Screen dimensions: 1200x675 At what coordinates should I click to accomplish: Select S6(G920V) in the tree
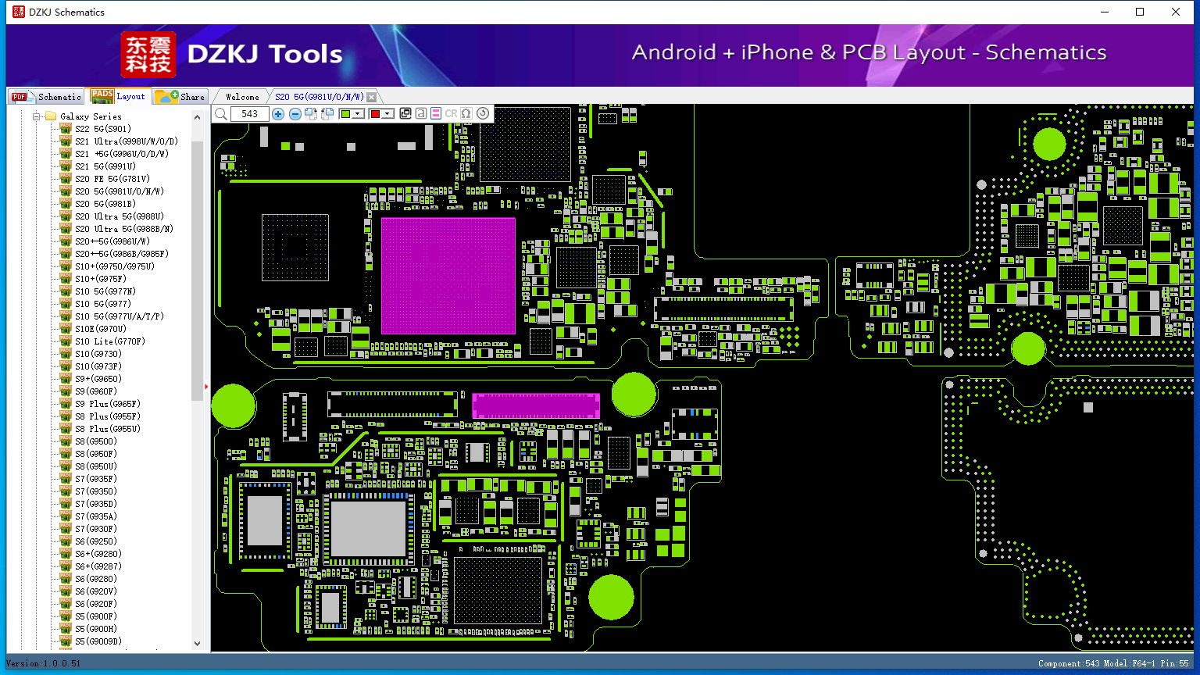pyautogui.click(x=96, y=591)
